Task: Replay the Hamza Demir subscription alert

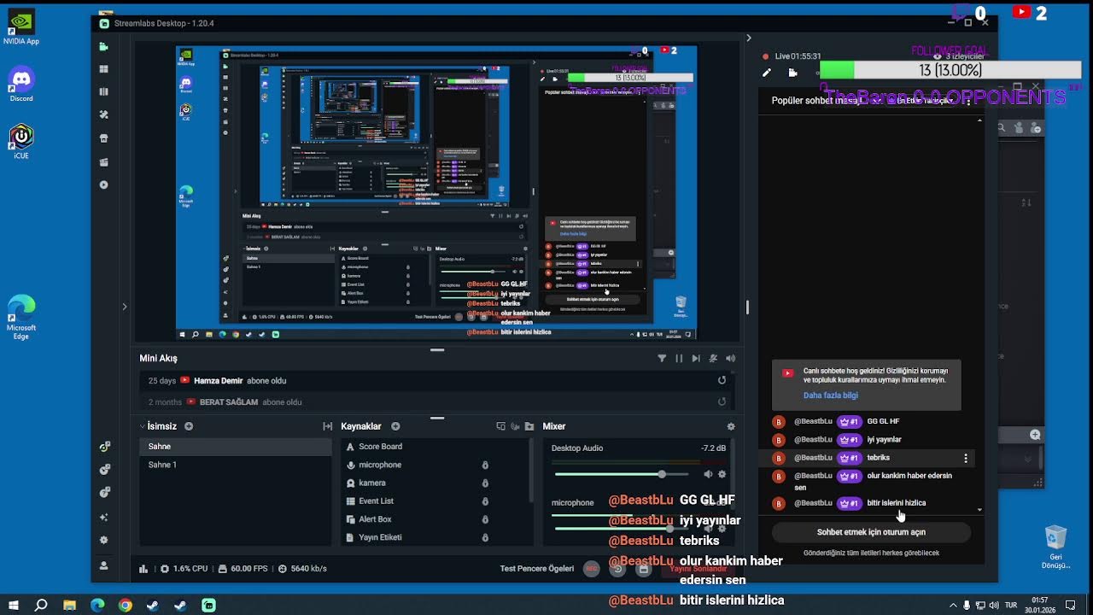Action: pyautogui.click(x=722, y=380)
